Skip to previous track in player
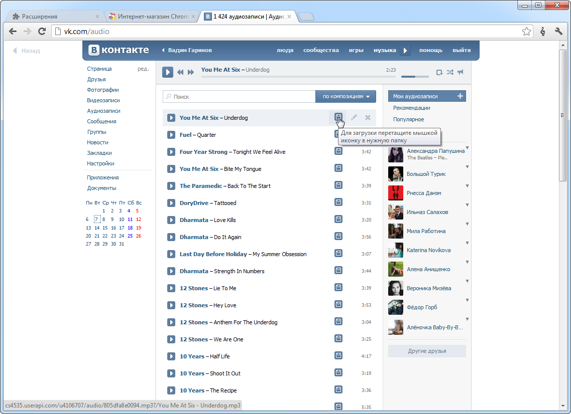The image size is (571, 414). click(180, 72)
